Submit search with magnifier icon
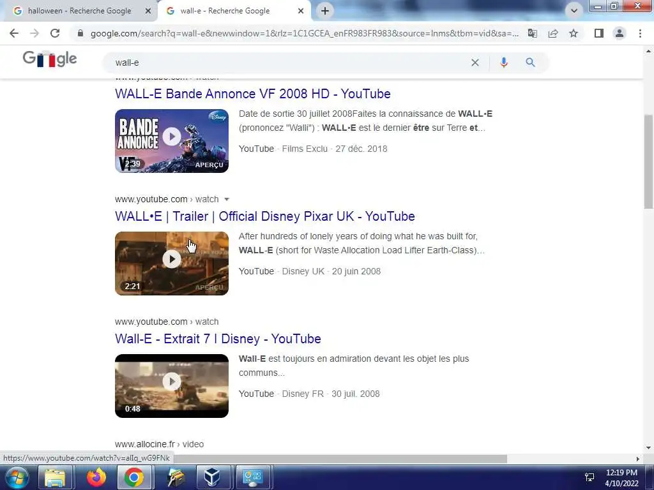This screenshot has width=654, height=490. 530,63
